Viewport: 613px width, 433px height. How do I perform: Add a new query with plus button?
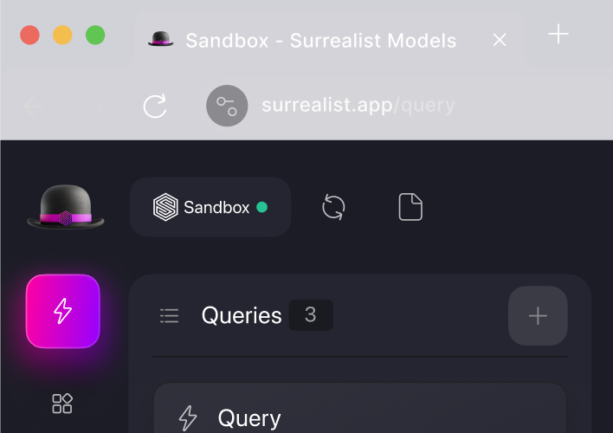[x=538, y=316]
